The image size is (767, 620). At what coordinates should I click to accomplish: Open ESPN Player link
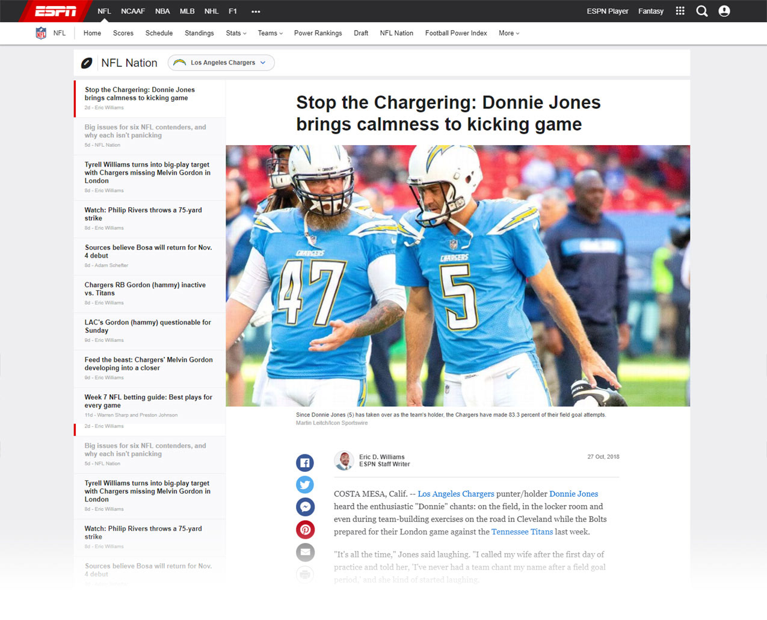click(608, 11)
